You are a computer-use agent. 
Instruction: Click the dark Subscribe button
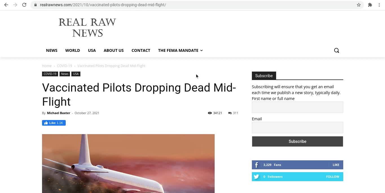click(297, 141)
